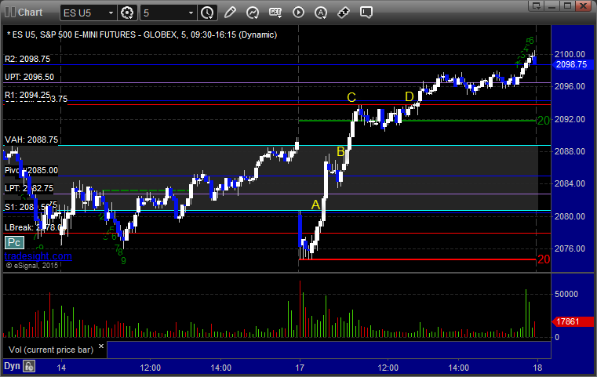Image resolution: width=597 pixels, height=377 pixels.
Task: Toggle the Dyn scaling lock icon
Action: point(29,366)
